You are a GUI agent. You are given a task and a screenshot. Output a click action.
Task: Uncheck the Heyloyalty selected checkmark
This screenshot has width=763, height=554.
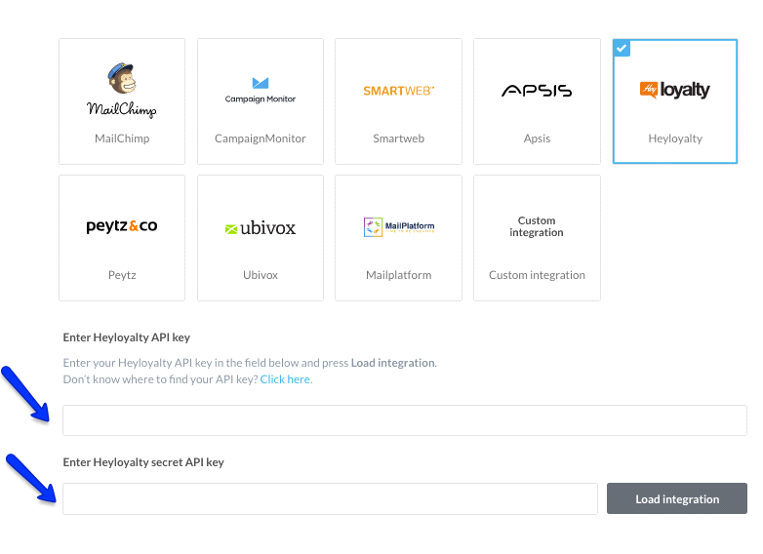(622, 48)
